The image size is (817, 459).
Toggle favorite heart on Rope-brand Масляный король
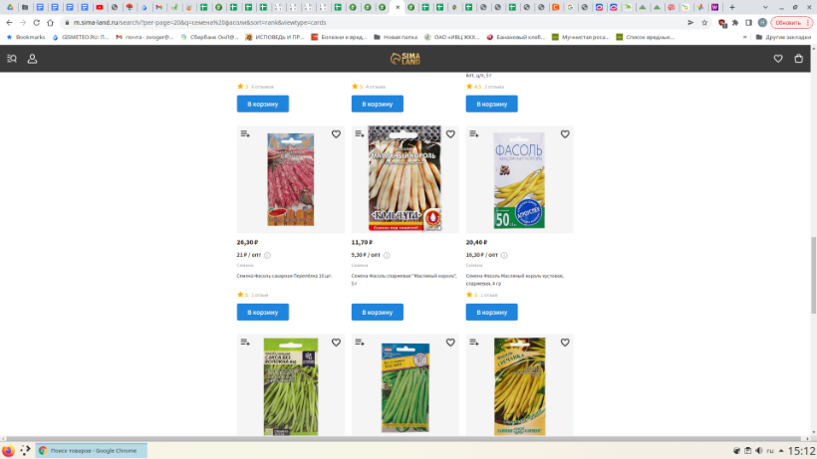tap(450, 134)
